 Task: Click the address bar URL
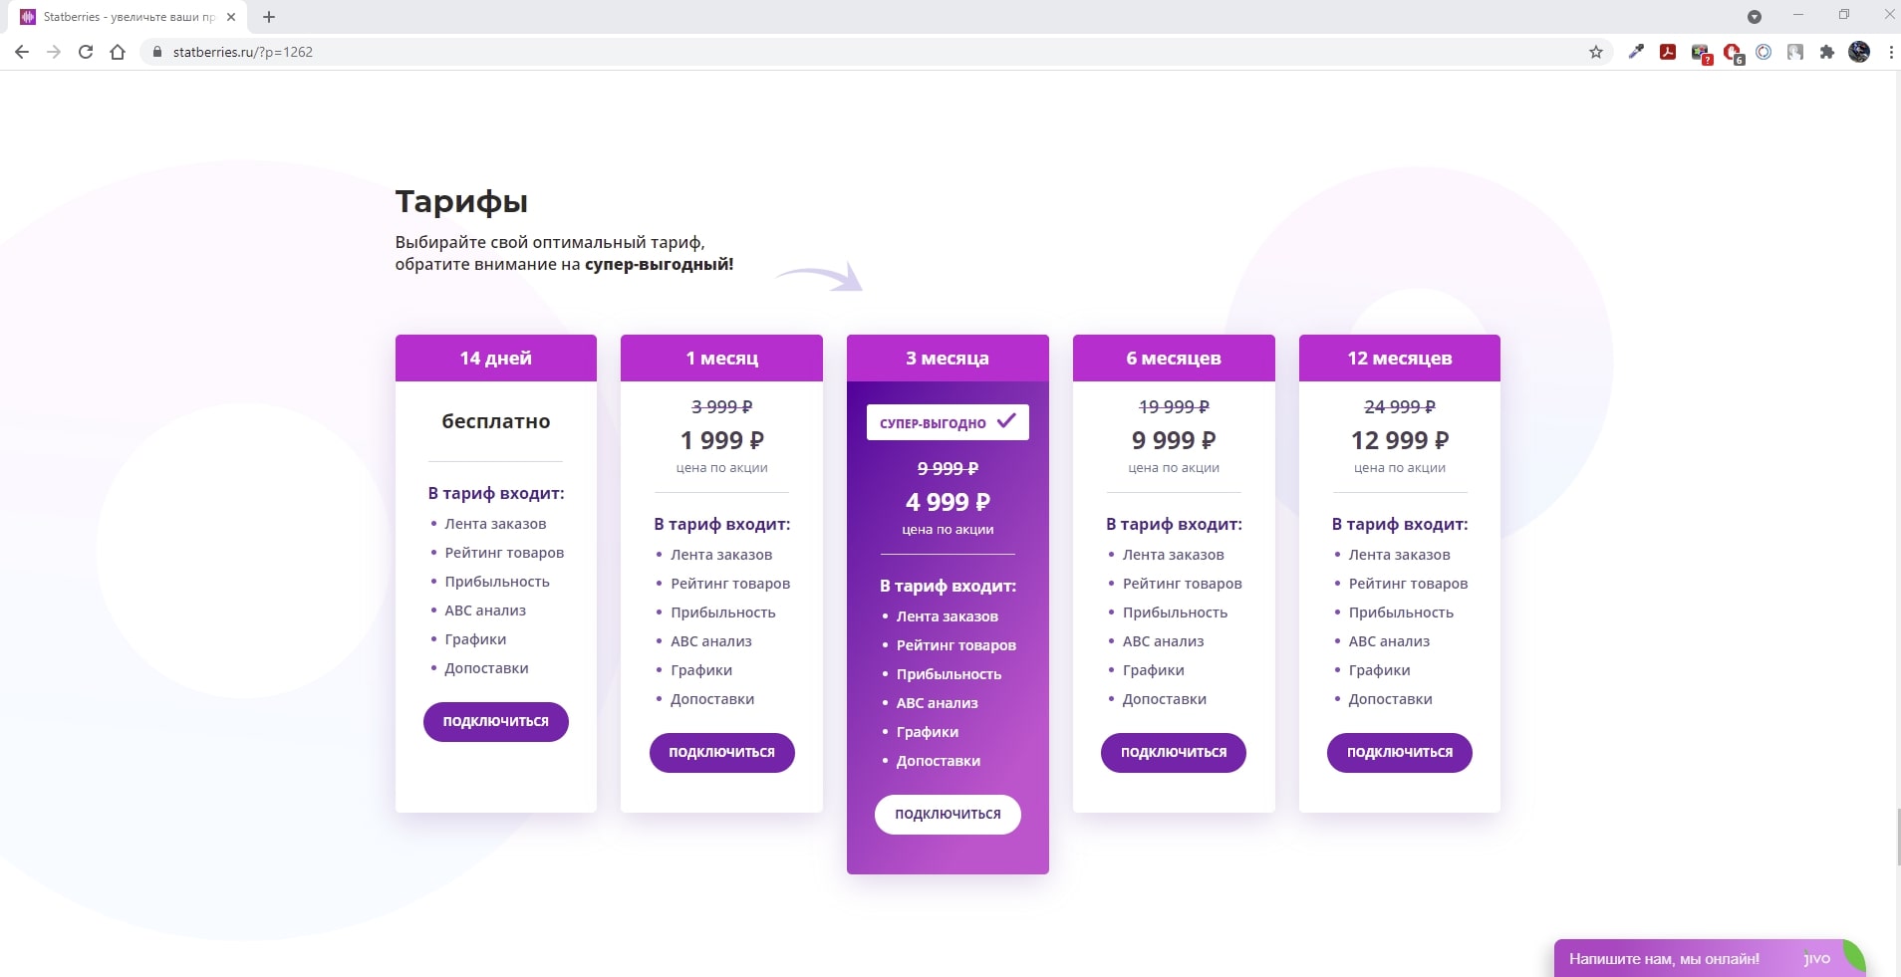(243, 52)
